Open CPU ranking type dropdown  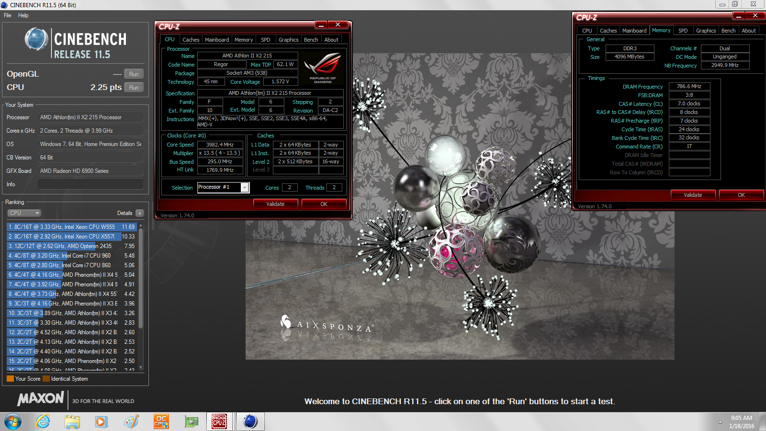pyautogui.click(x=24, y=213)
